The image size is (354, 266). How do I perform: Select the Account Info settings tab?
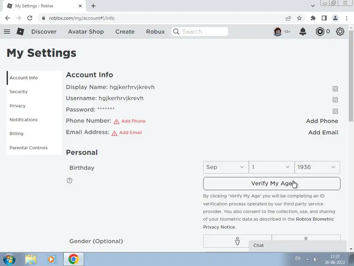tap(34, 78)
